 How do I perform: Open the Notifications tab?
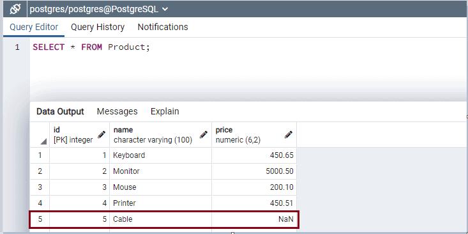pyautogui.click(x=163, y=27)
